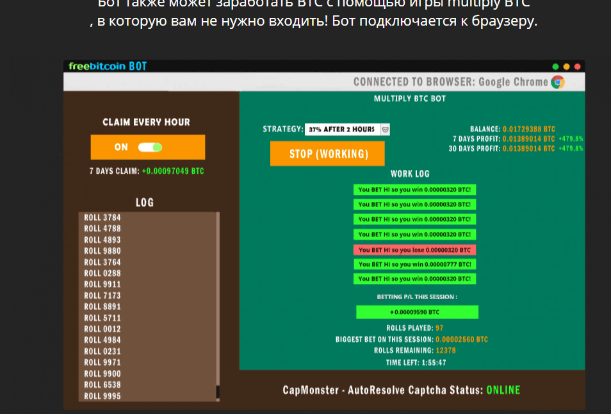
Task: Select the win 0.00000777 BTC log entry
Action: coord(414,264)
